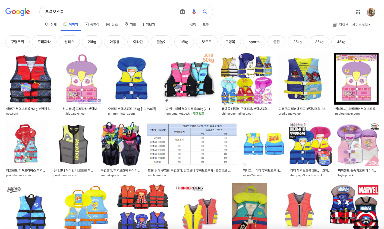Switch to the 전체 tab
Viewport: 384px width, 229px height.
click(x=51, y=24)
